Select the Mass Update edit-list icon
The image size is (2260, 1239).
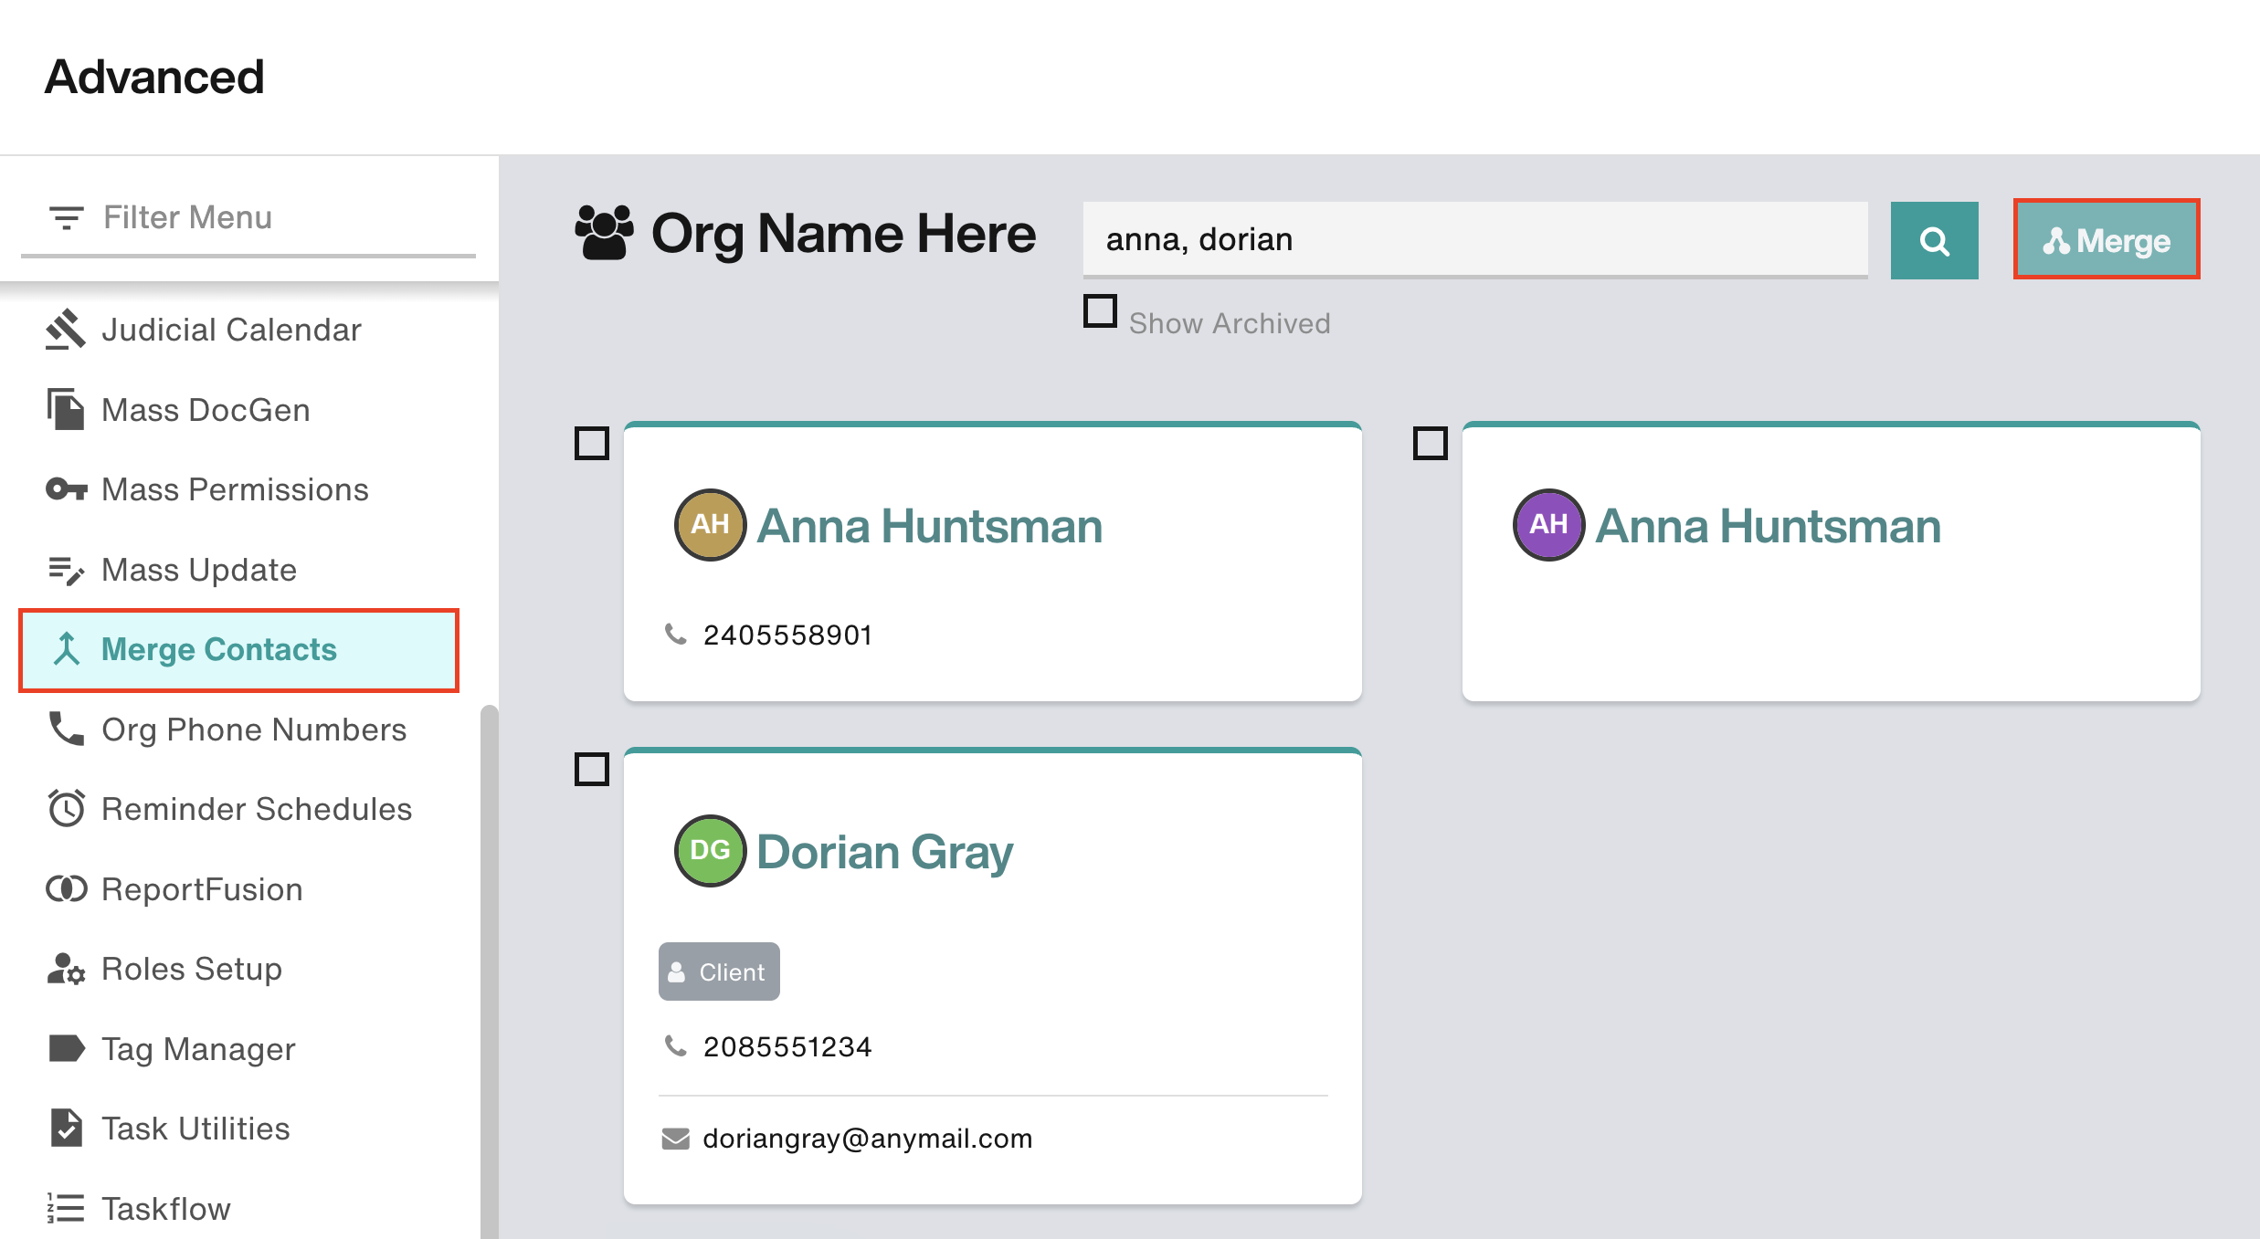tap(66, 570)
